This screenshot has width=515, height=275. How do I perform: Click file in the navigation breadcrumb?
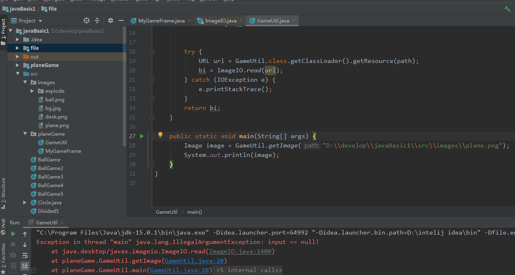tap(49, 9)
